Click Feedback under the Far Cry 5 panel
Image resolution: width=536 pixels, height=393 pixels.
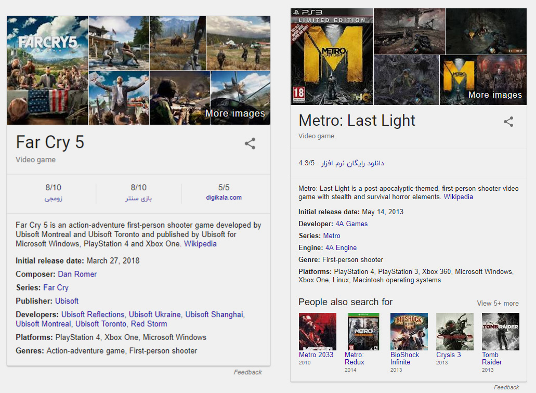click(x=248, y=372)
